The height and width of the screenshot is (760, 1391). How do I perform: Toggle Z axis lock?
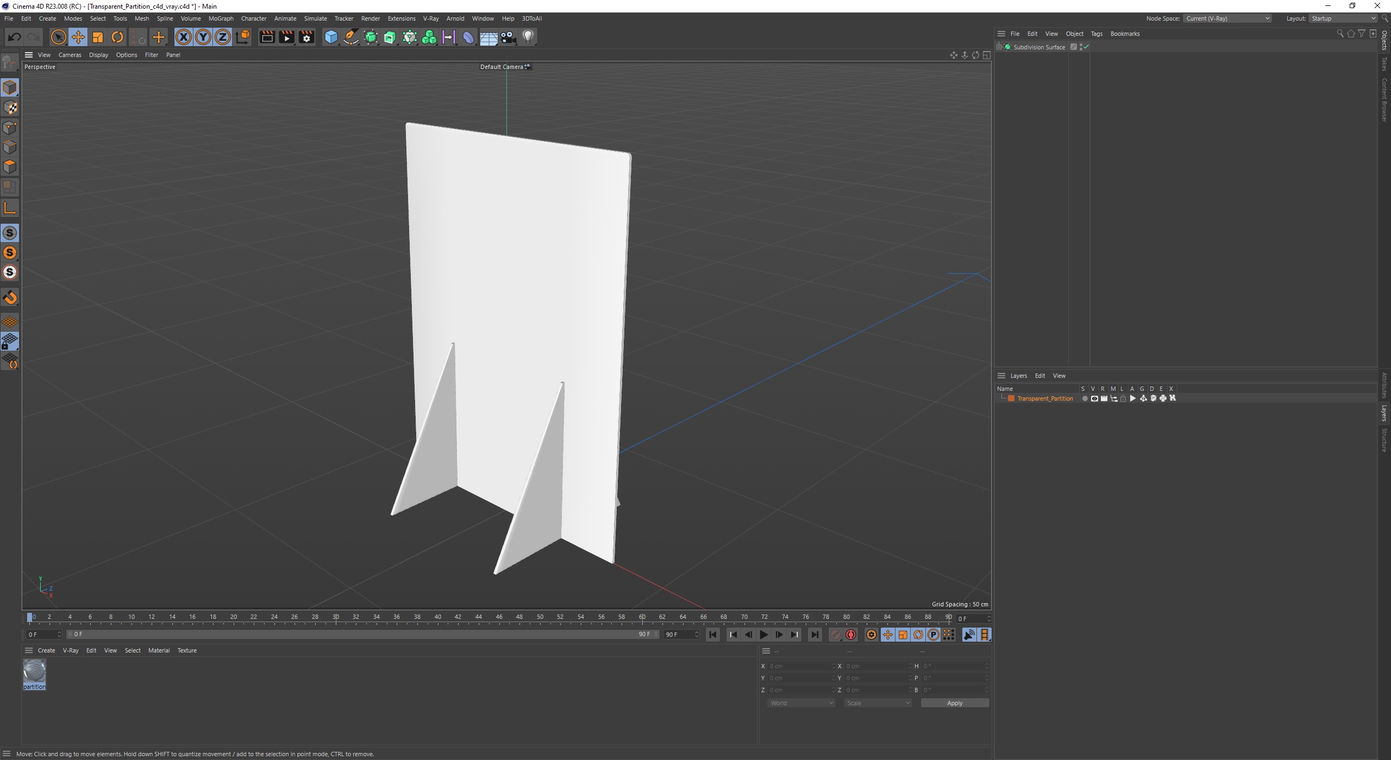click(x=222, y=37)
